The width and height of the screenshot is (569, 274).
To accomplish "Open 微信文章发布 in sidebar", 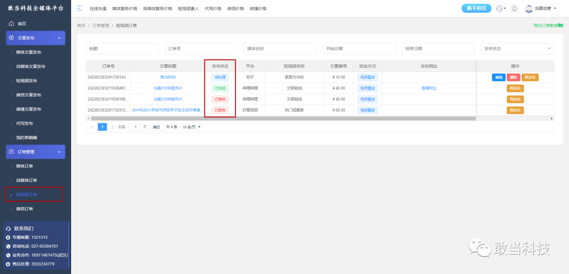I will [x=28, y=95].
